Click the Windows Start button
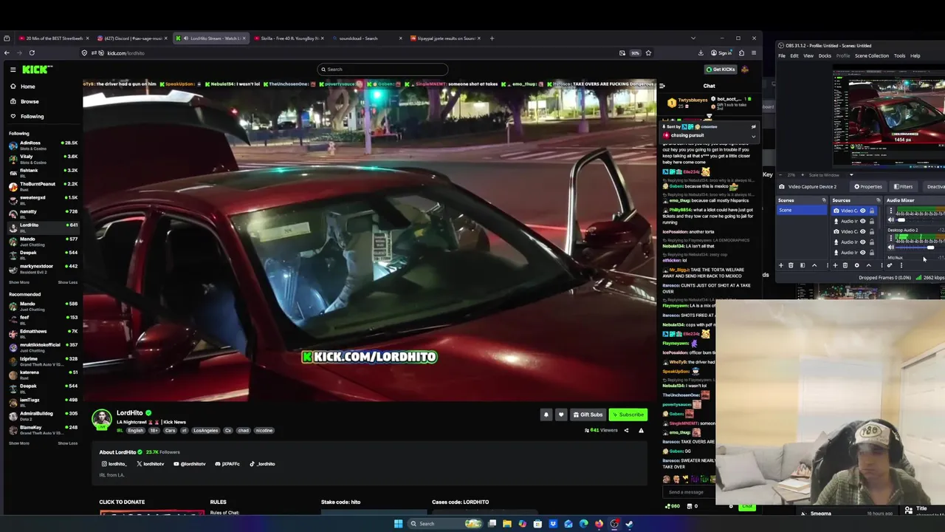945x532 pixels. tap(399, 524)
